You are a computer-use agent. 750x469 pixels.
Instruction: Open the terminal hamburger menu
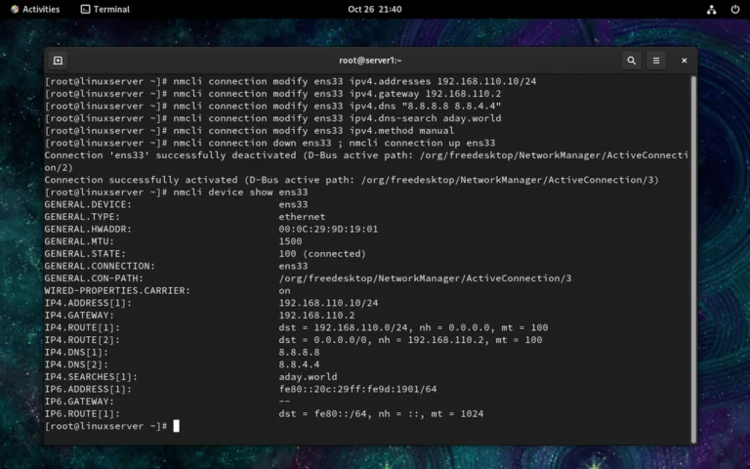tap(657, 61)
